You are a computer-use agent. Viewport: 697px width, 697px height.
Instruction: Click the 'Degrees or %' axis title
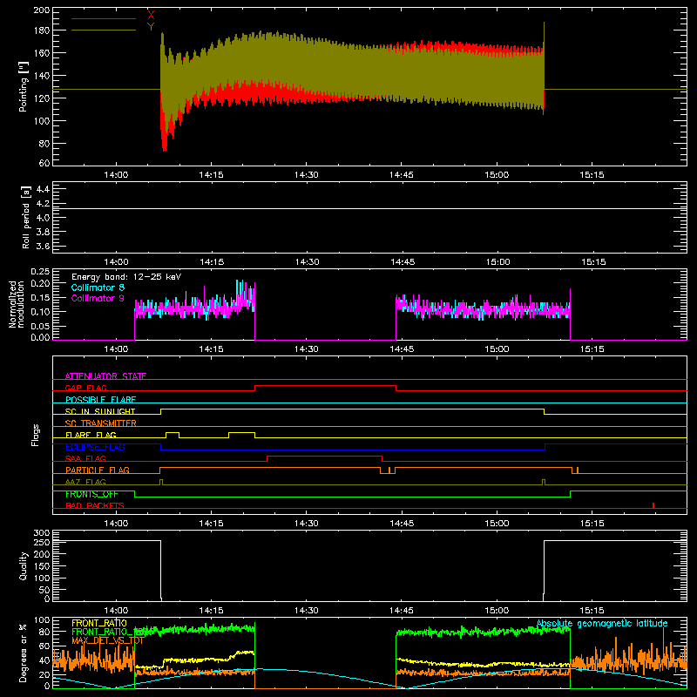point(24,653)
